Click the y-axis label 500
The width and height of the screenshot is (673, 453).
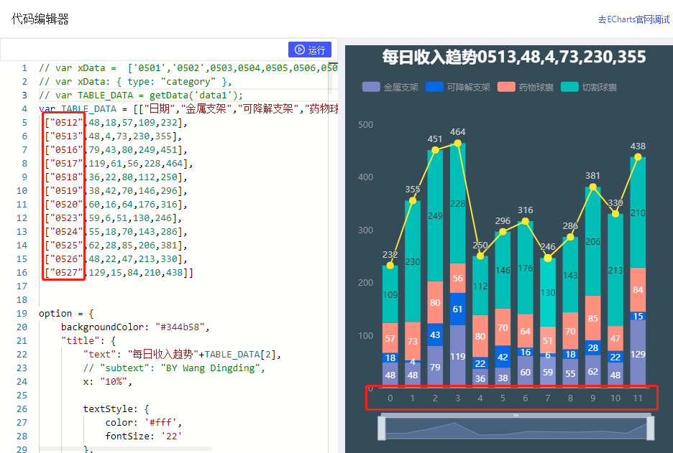[x=366, y=125]
